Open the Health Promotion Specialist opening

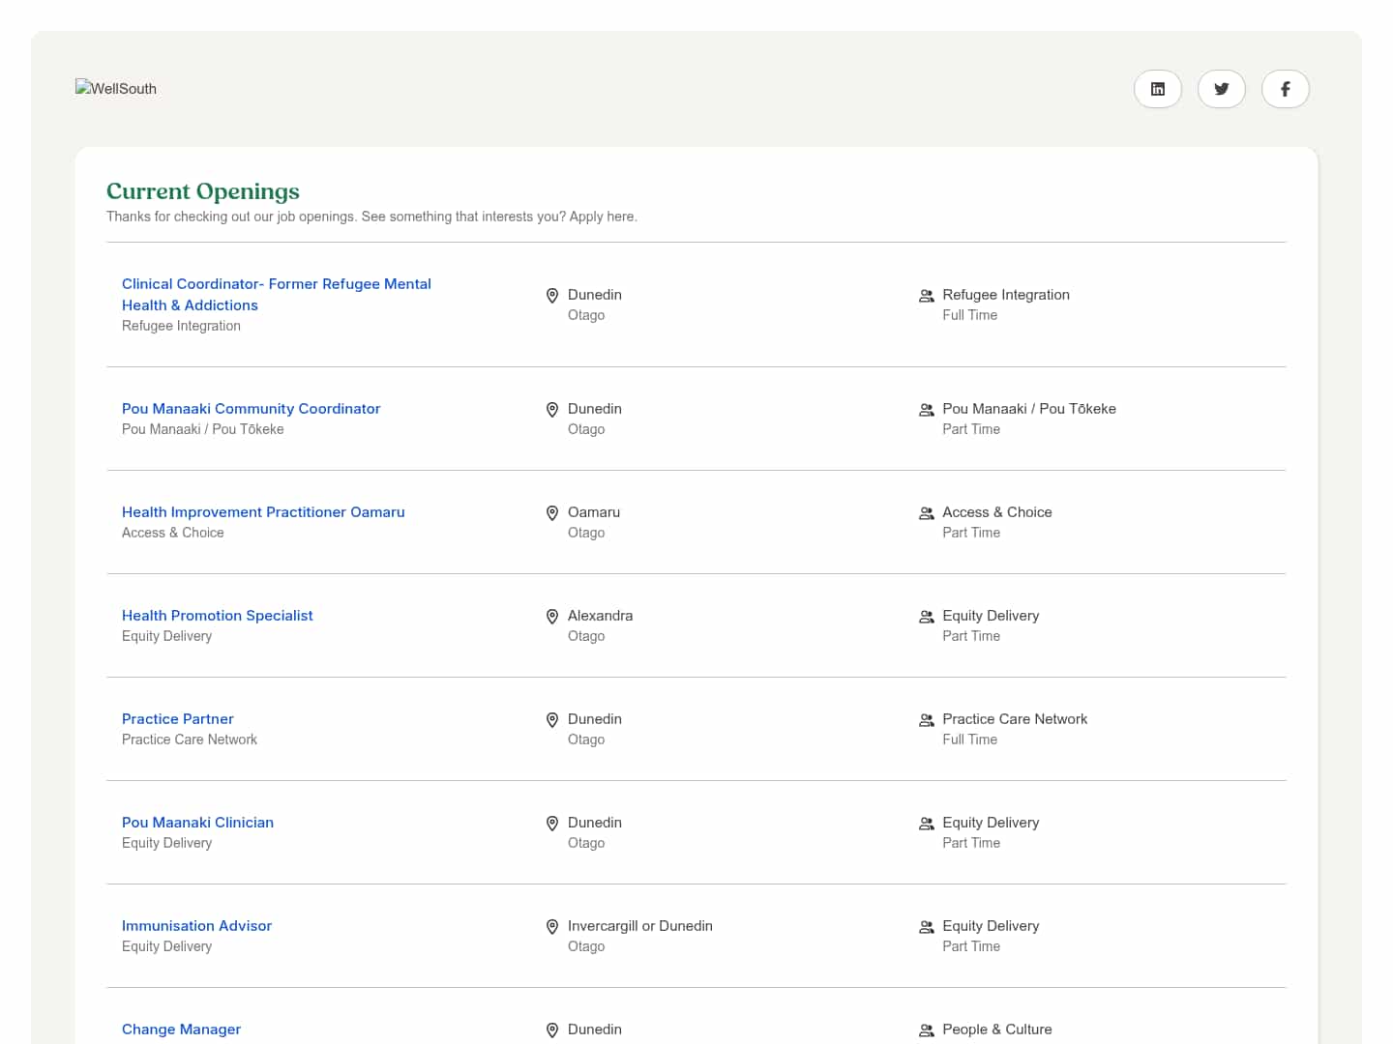coord(217,616)
